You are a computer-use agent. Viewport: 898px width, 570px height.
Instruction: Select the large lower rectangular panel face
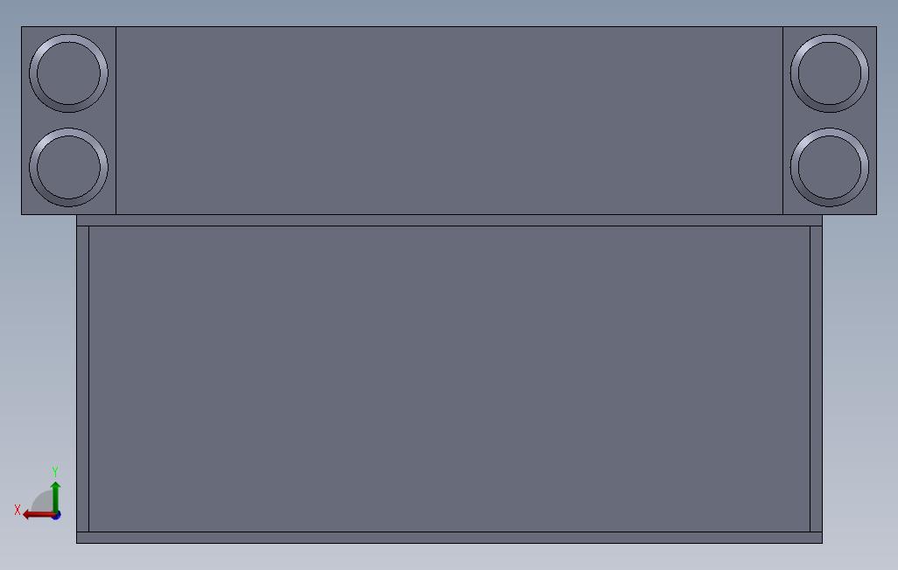[x=450, y=379]
